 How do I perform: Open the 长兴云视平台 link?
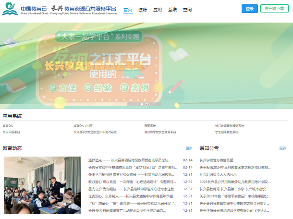pos(12,132)
